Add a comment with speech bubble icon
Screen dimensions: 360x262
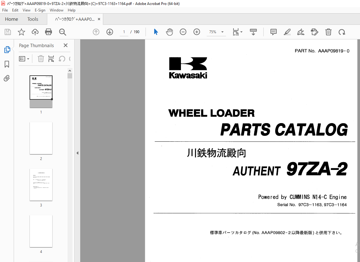[x=274, y=32]
